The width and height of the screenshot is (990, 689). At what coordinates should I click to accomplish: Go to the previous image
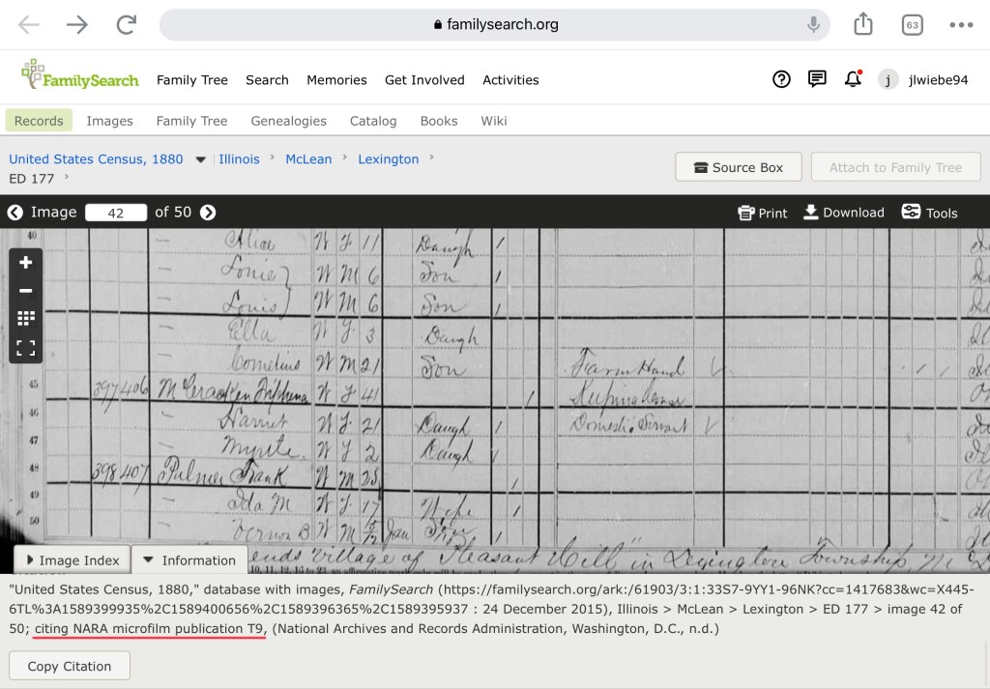pyautogui.click(x=15, y=213)
